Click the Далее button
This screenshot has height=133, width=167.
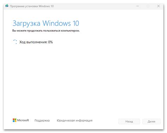[151, 121]
